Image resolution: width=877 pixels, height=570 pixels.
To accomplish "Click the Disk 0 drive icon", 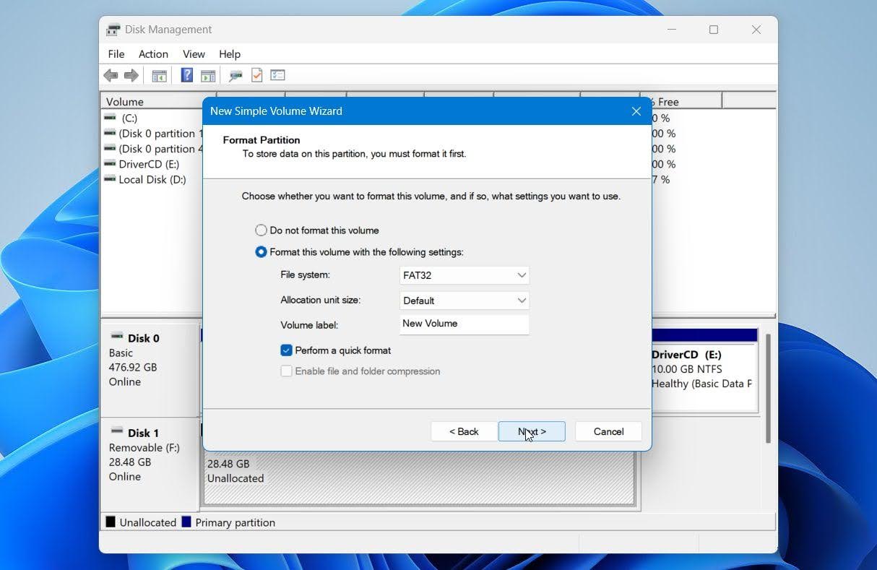I will [x=116, y=337].
